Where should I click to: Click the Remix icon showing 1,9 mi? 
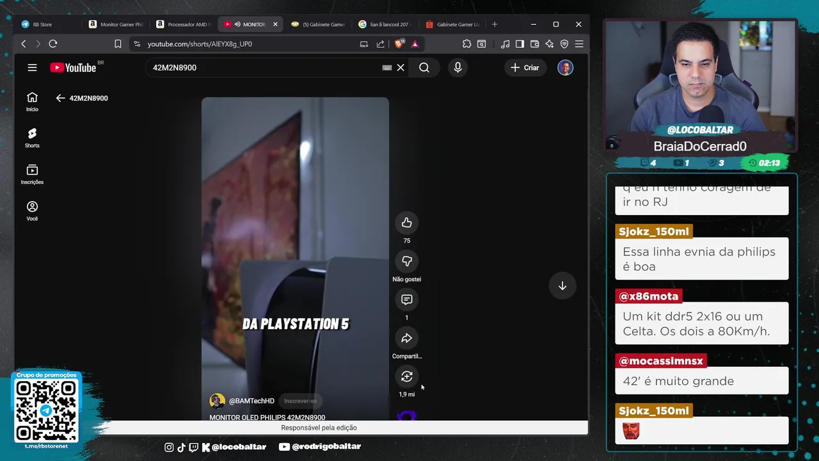(406, 376)
